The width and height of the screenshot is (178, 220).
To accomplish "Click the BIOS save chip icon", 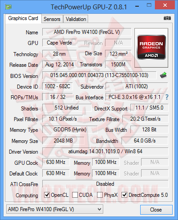I will (x=163, y=75).
